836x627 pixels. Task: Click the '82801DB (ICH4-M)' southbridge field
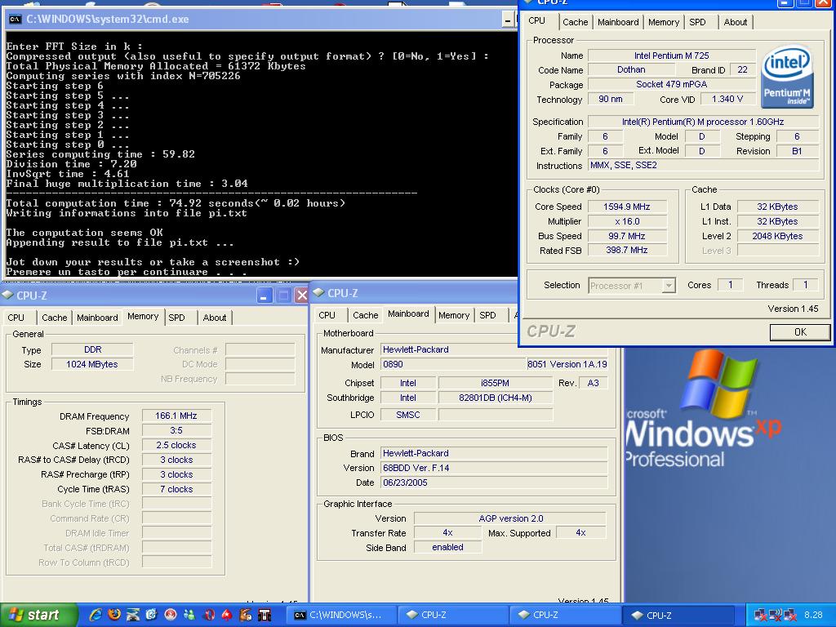[x=495, y=398]
